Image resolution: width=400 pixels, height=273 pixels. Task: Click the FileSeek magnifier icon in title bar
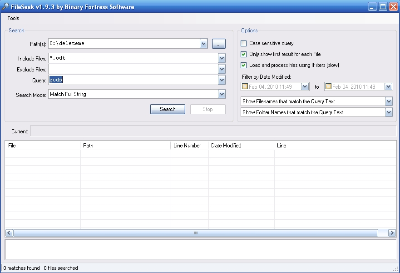(x=5, y=7)
